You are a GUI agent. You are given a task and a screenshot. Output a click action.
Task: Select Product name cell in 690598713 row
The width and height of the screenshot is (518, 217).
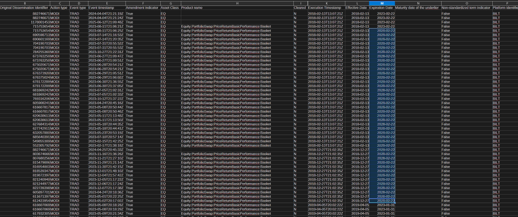coord(237,34)
